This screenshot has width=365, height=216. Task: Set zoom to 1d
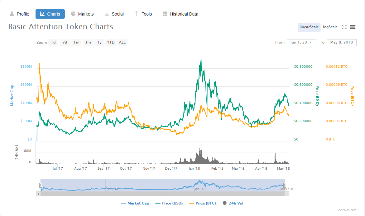(53, 42)
